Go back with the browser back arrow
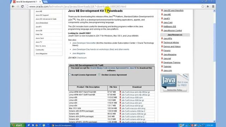The height and width of the screenshot is (127, 226). (x=13, y=6)
